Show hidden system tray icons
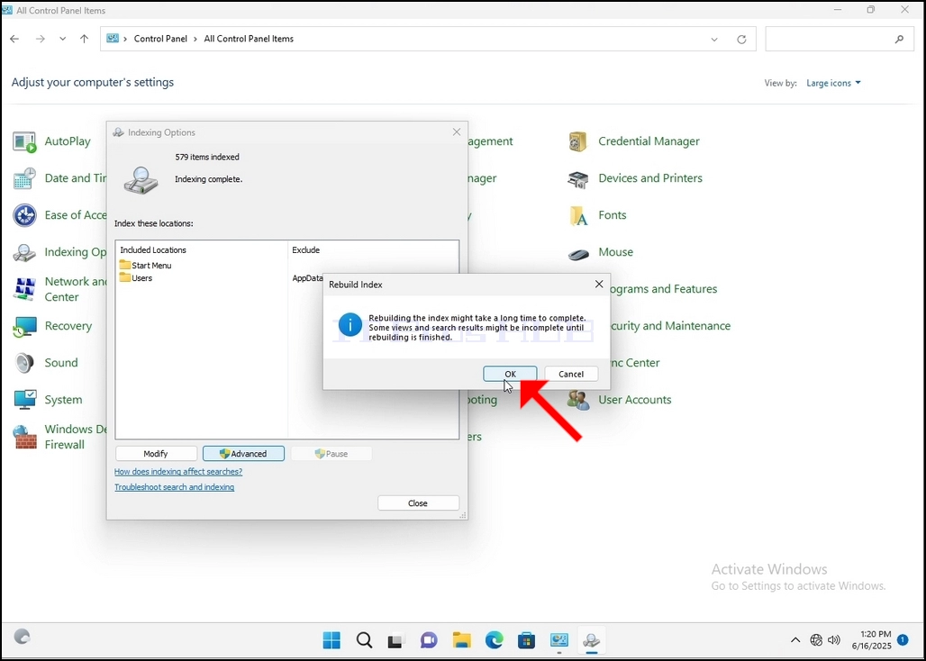The width and height of the screenshot is (926, 661). pos(795,639)
